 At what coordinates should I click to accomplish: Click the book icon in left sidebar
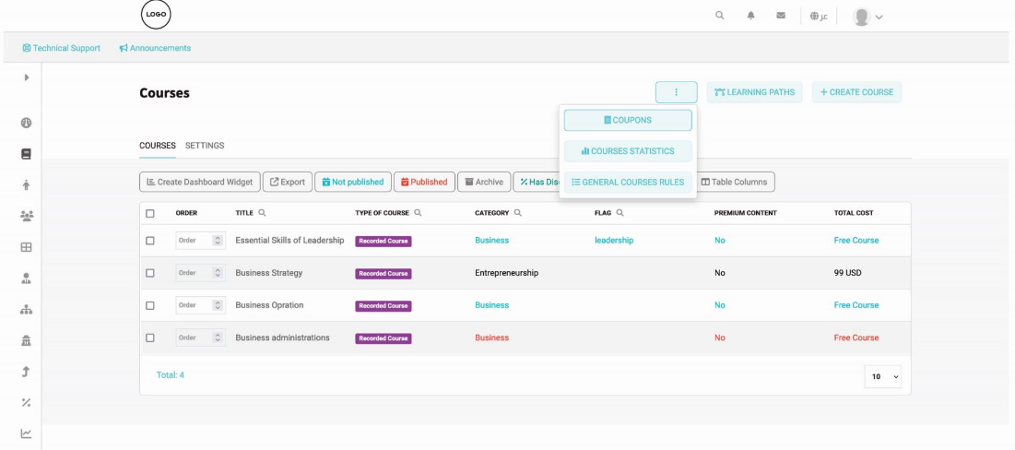[26, 154]
